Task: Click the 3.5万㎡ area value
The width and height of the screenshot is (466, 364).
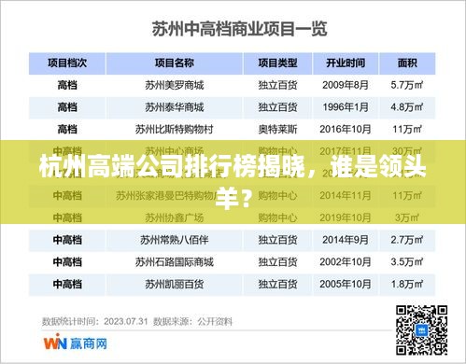Action: click(407, 262)
